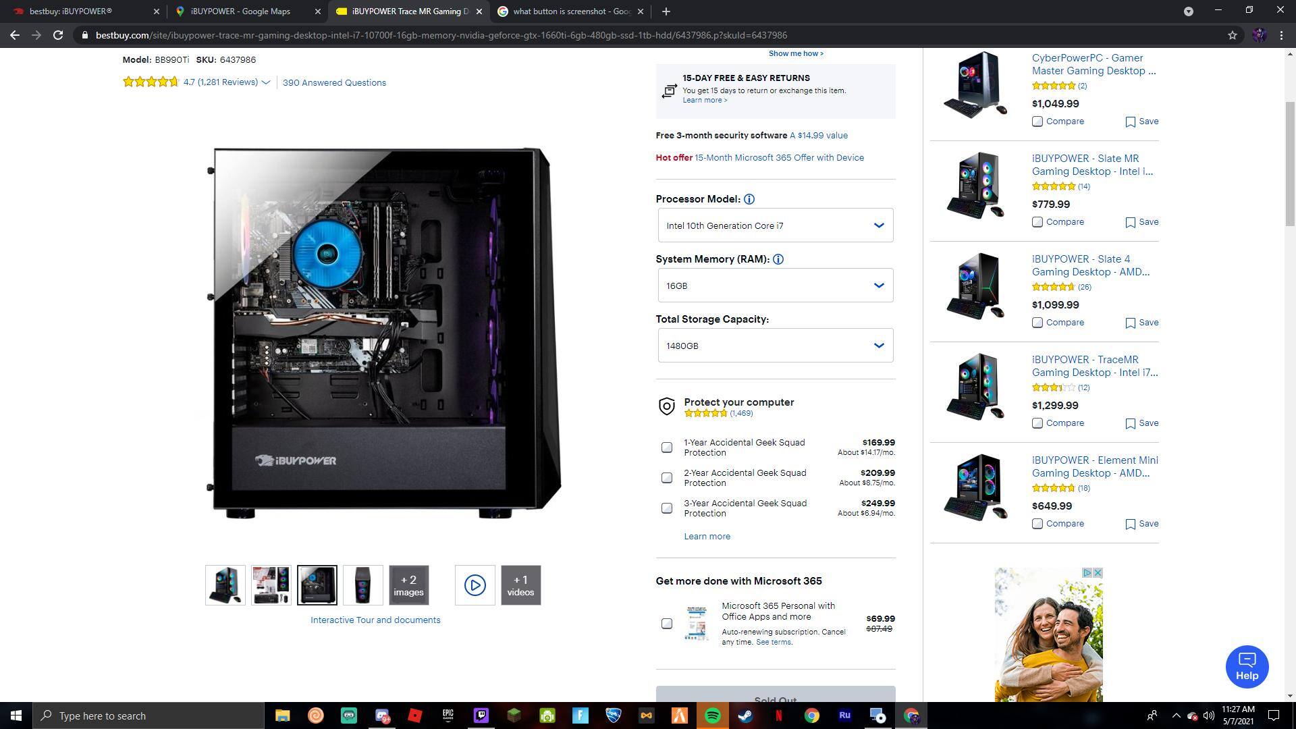The width and height of the screenshot is (1296, 729).
Task: Check the 1-Year Accidental Geek Squad Protection box
Action: pos(667,448)
